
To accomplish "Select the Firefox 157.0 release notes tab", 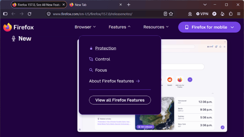I will 39,5.
